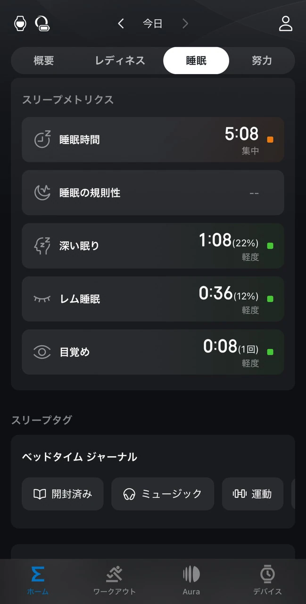Toggle the 運動 sleep tag
This screenshot has width=306, height=604.
(x=253, y=494)
